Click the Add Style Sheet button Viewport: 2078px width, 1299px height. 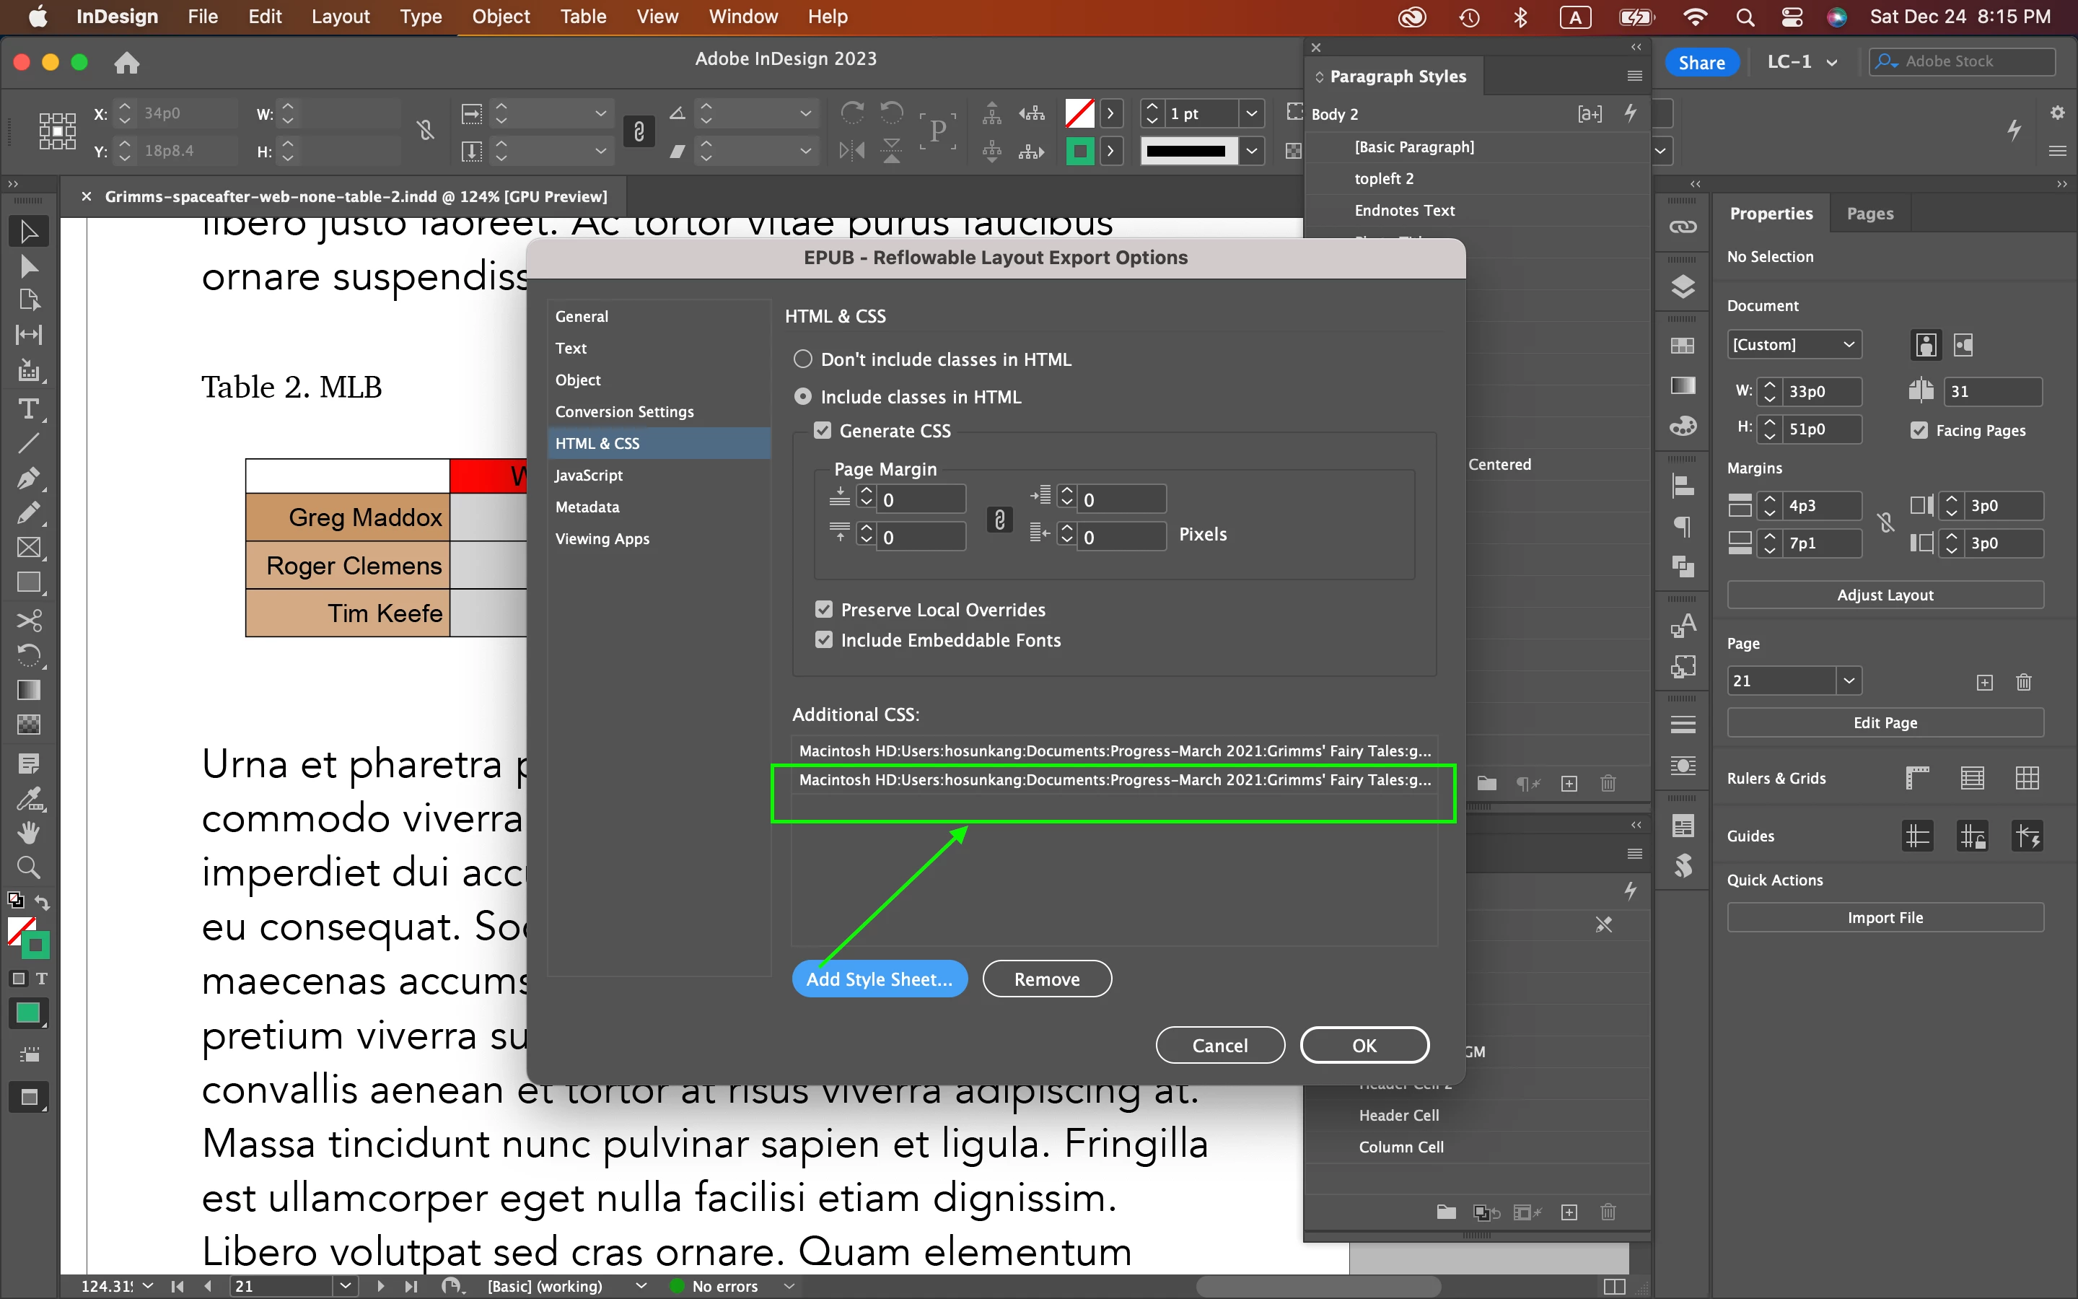point(880,979)
